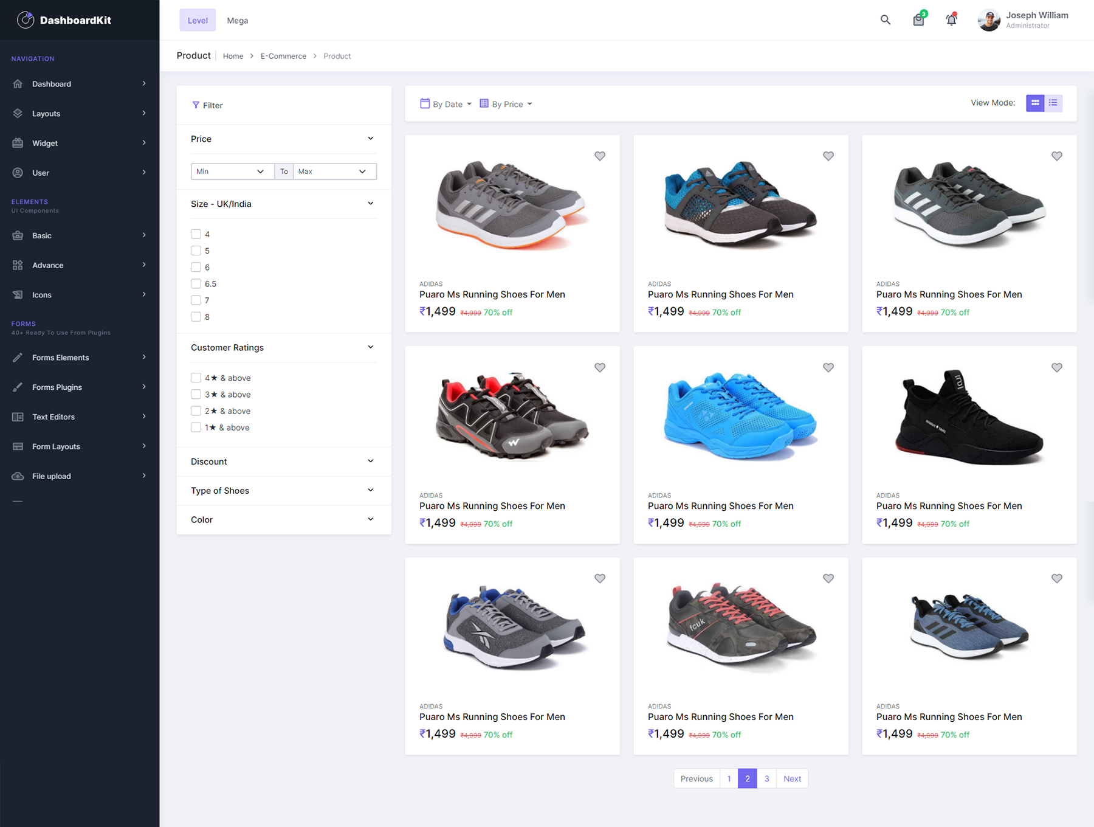Check size 6.5 checkbox
1094x827 pixels.
[x=196, y=283]
